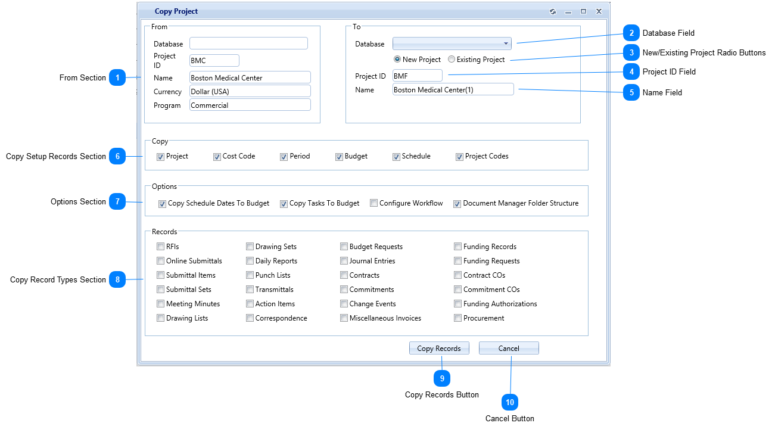The height and width of the screenshot is (429, 772).
Task: Select the Existing Project radio button
Action: pyautogui.click(x=452, y=60)
